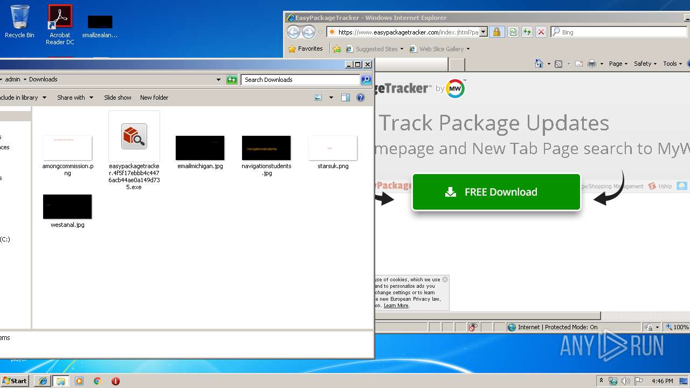Show hidden tray icons arrow

coord(601,381)
